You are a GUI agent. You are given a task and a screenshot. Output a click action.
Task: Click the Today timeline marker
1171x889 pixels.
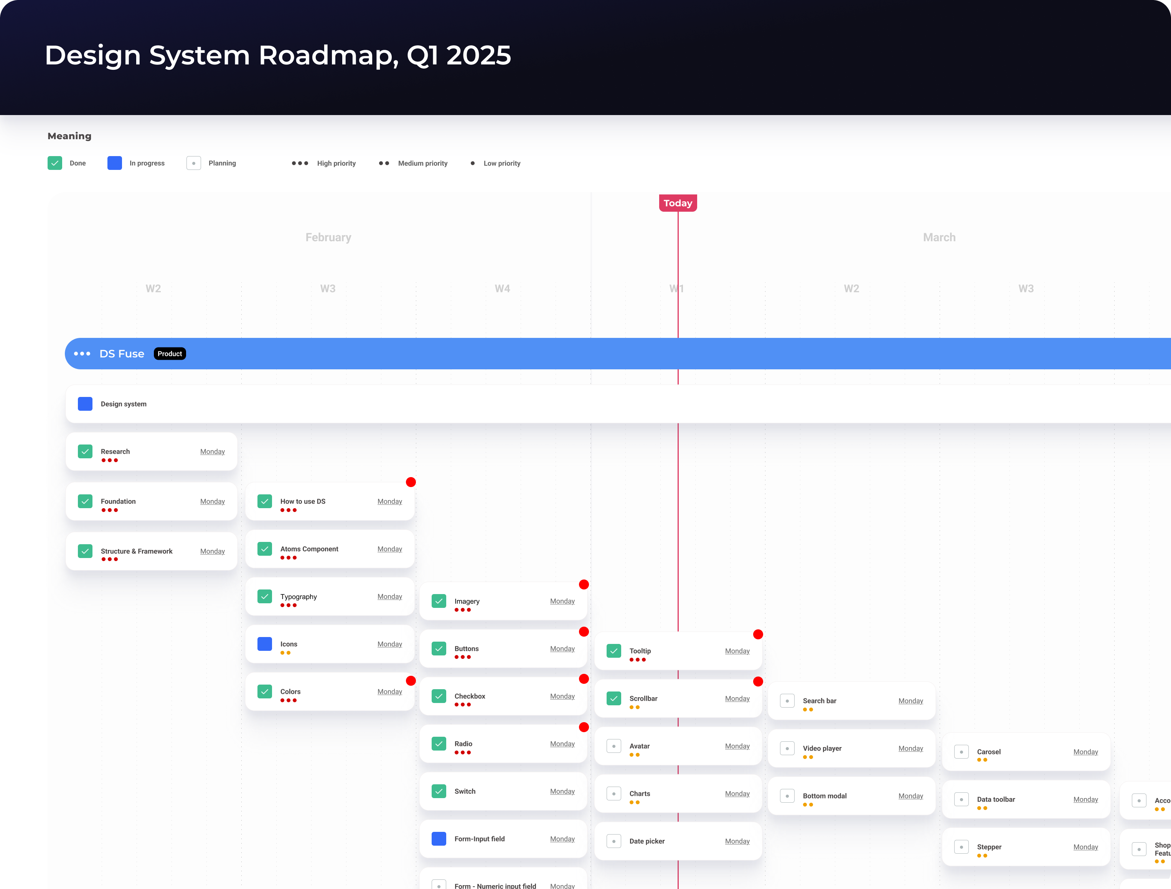click(x=678, y=203)
